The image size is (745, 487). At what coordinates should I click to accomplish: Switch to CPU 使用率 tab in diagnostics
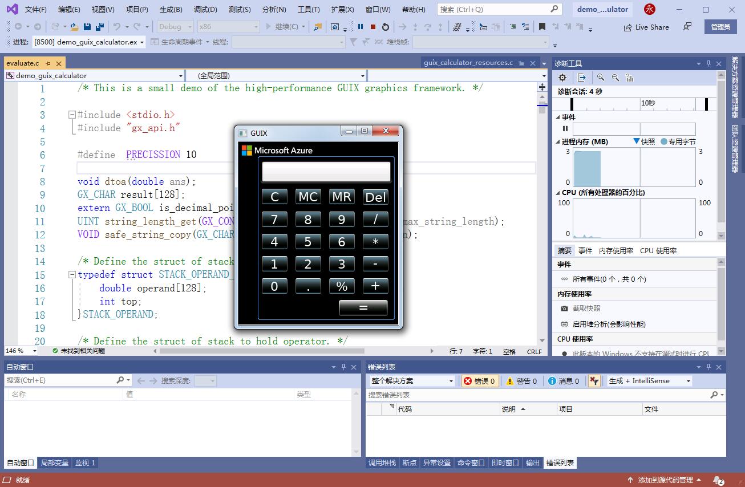click(658, 250)
